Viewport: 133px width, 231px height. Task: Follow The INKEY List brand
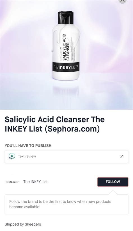point(113,182)
